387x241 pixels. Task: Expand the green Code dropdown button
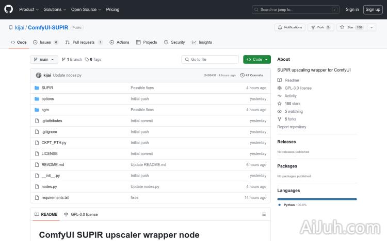(x=256, y=60)
